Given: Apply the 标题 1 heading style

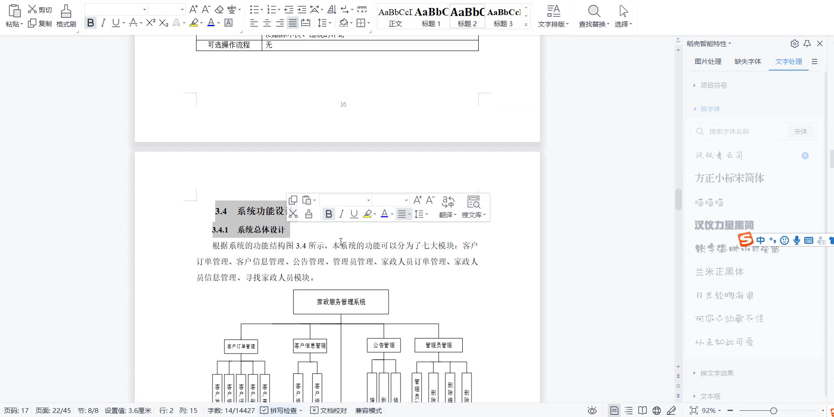Looking at the screenshot, I should pyautogui.click(x=431, y=17).
